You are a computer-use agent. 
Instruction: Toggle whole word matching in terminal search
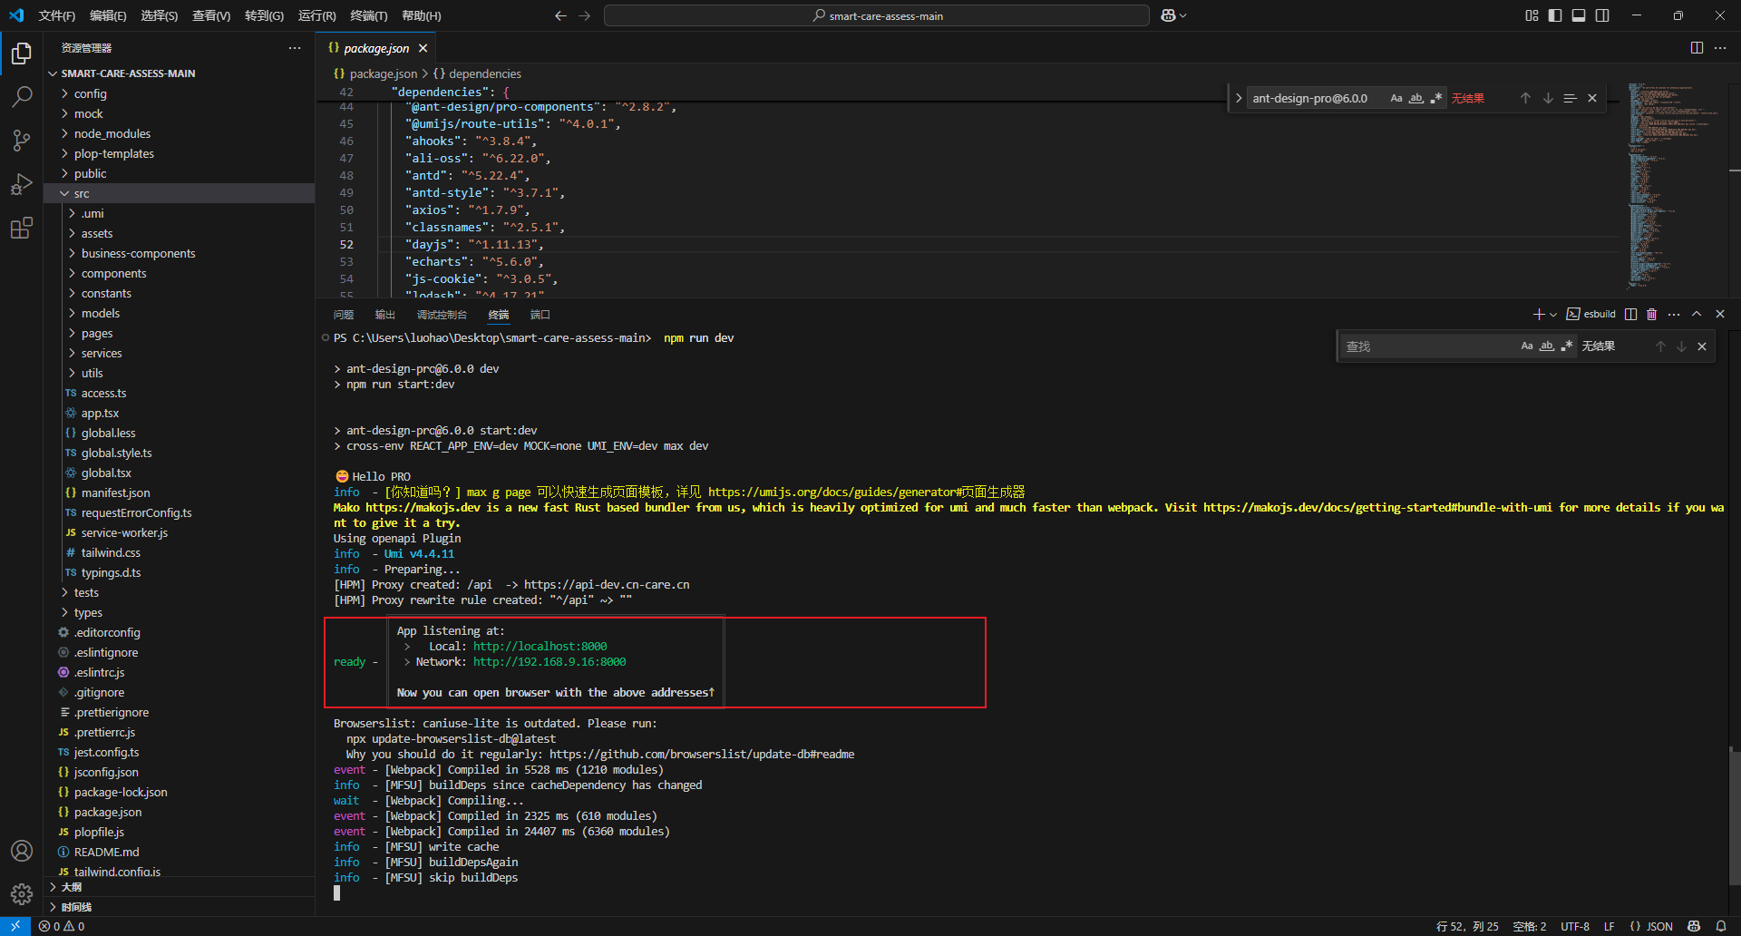click(1547, 346)
